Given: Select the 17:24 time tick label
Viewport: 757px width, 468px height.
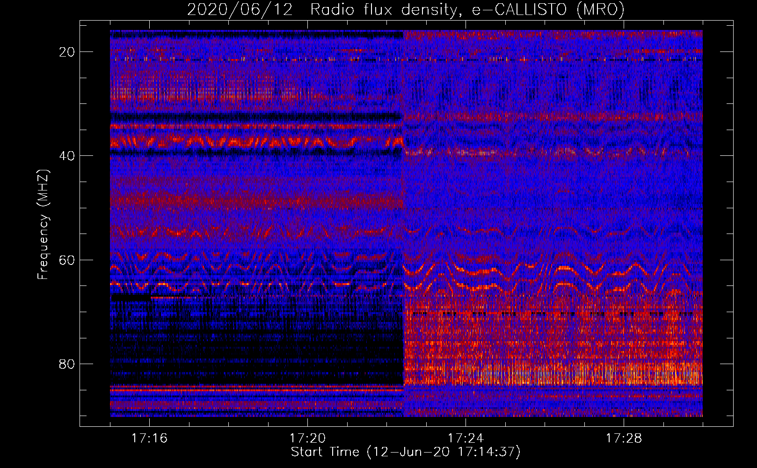Looking at the screenshot, I should (x=466, y=439).
